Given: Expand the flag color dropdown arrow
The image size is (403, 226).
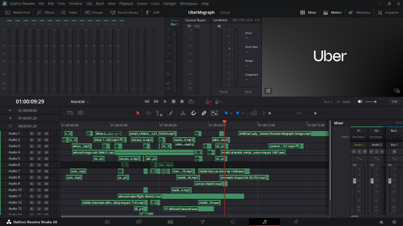Looking at the screenshot, I should [231, 113].
